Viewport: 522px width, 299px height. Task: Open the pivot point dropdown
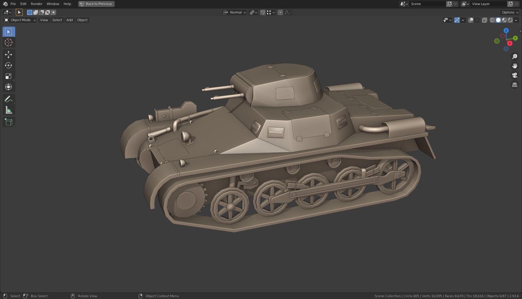click(x=253, y=12)
